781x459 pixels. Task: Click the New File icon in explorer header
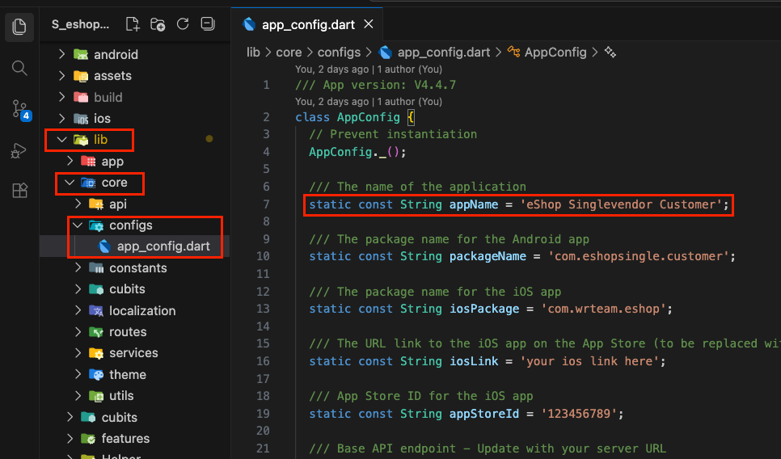click(x=133, y=24)
